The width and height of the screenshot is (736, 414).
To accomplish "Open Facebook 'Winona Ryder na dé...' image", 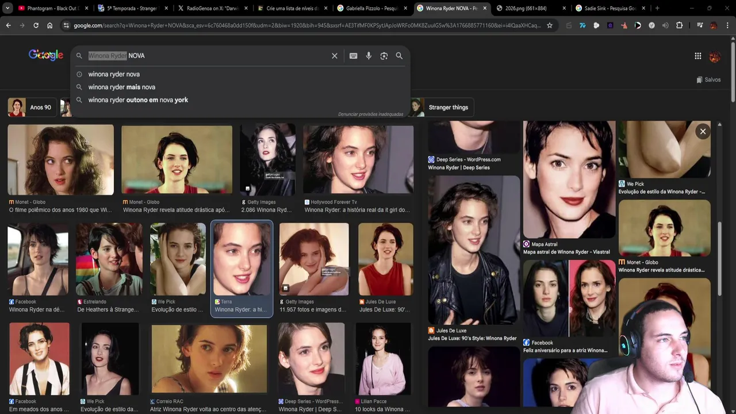I will tap(38, 259).
